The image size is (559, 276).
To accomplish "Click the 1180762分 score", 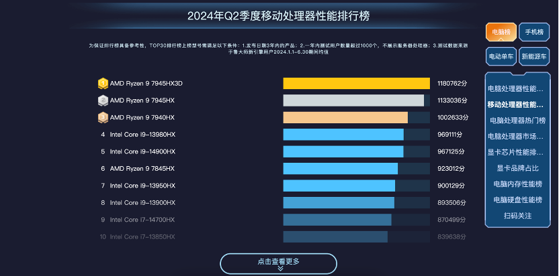I will coord(452,84).
